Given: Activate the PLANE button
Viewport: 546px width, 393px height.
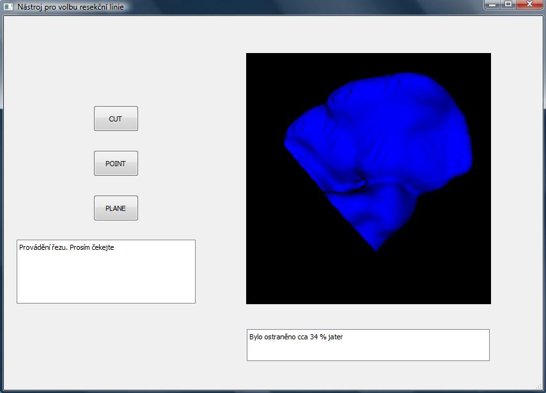Looking at the screenshot, I should [x=116, y=208].
